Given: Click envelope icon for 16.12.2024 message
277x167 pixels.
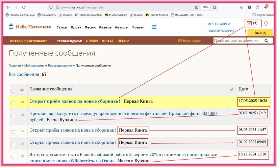Looking at the screenshot, I should coord(22,156).
